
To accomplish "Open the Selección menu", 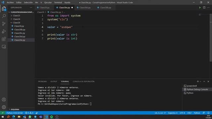I will [x=28, y=2].
